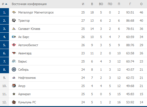Open the Металлург Магнитогорск team page

[36, 12]
